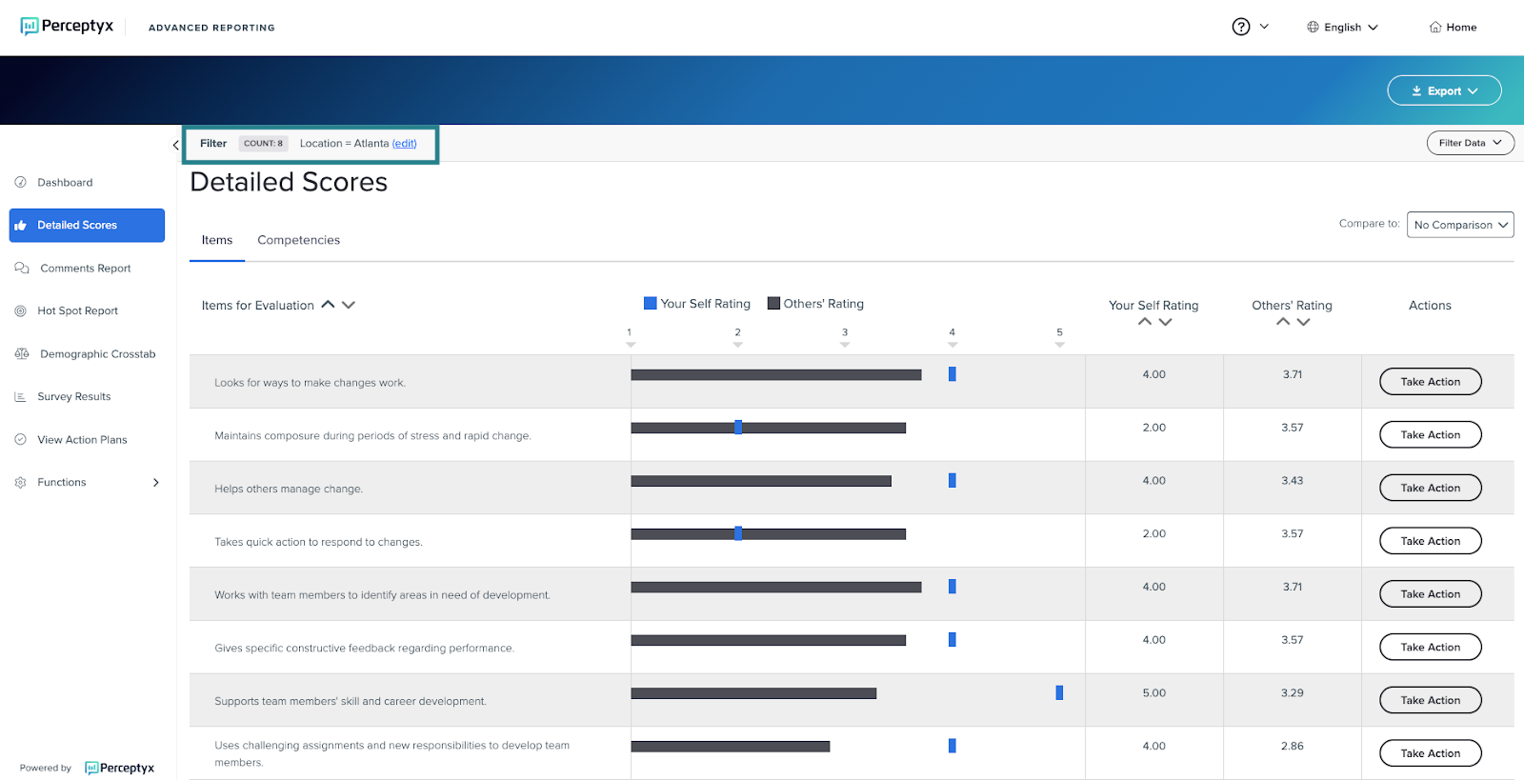Click Others' Rating value 2.86

(1293, 747)
